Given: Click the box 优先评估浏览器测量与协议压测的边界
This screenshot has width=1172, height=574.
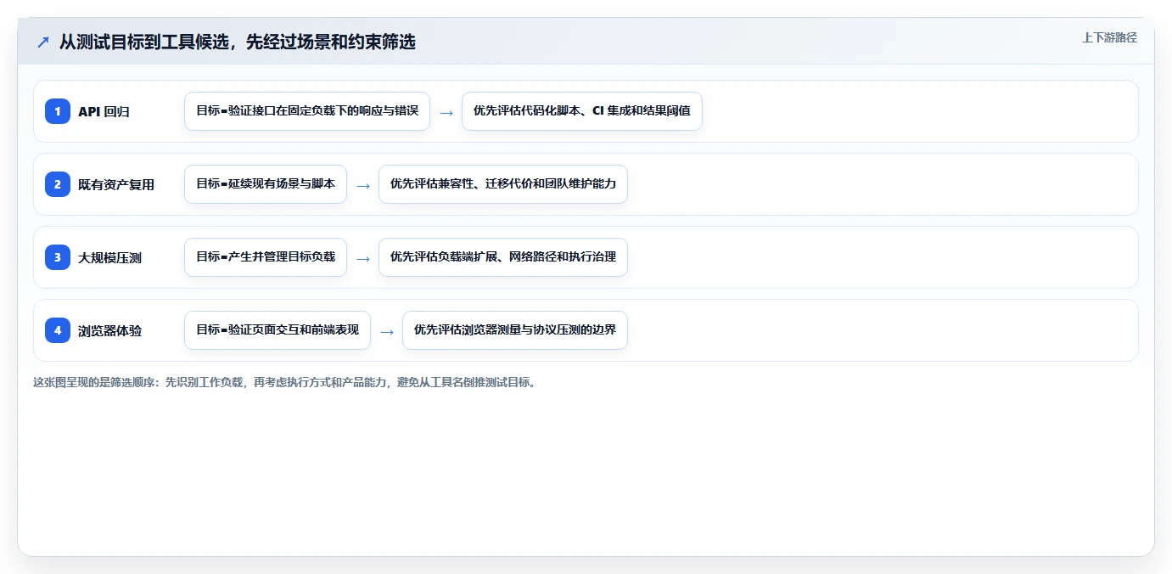Looking at the screenshot, I should point(515,330).
